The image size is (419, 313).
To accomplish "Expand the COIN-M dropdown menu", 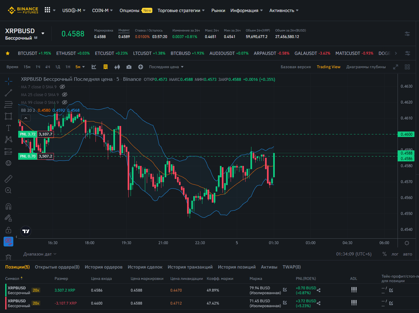I will point(111,10).
